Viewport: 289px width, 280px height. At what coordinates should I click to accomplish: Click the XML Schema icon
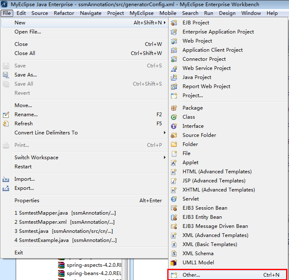pyautogui.click(x=174, y=254)
